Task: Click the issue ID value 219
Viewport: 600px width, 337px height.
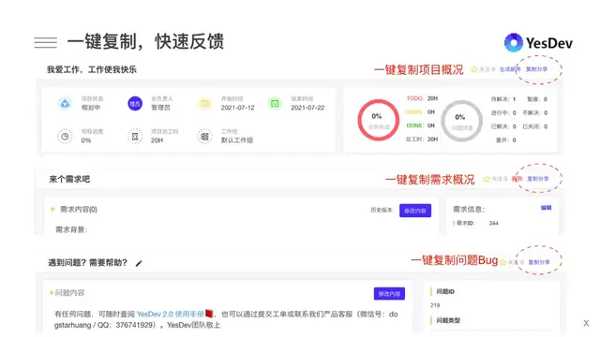Action: pos(435,305)
